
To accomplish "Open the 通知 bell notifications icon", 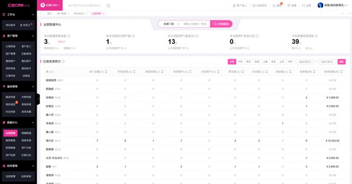I will 274,5.
